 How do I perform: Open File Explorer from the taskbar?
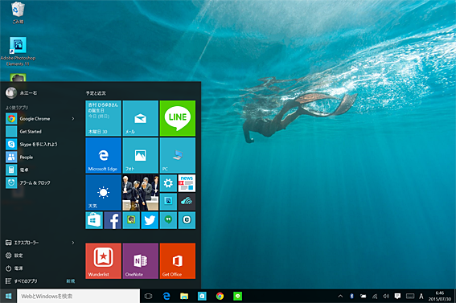[184, 296]
